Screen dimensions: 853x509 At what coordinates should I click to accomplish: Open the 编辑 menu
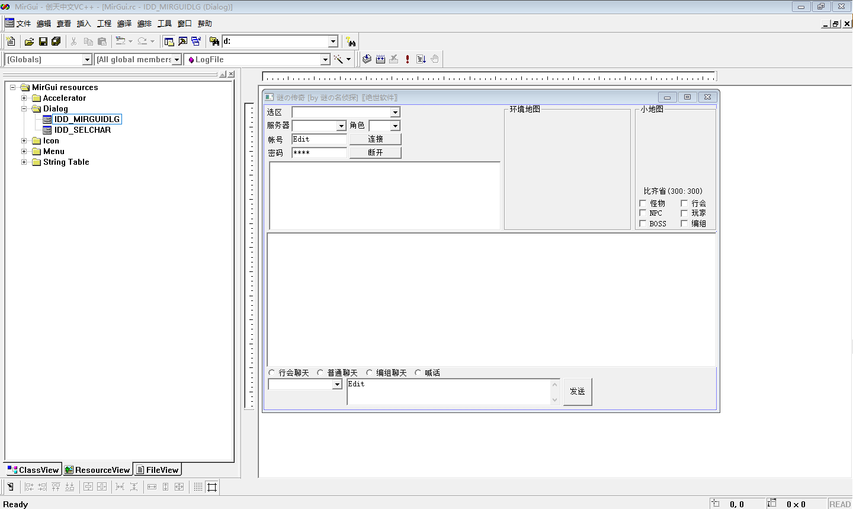pyautogui.click(x=44, y=24)
